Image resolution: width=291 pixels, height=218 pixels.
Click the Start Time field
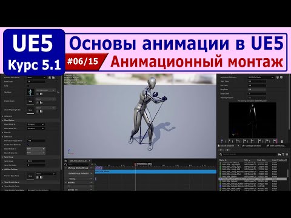[257, 81]
